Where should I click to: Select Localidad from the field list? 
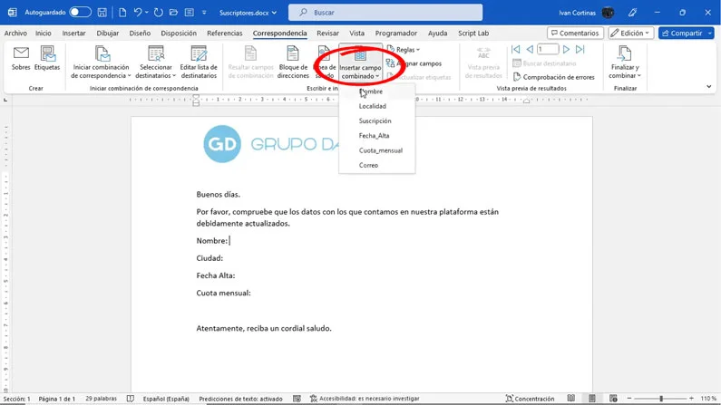click(x=373, y=106)
